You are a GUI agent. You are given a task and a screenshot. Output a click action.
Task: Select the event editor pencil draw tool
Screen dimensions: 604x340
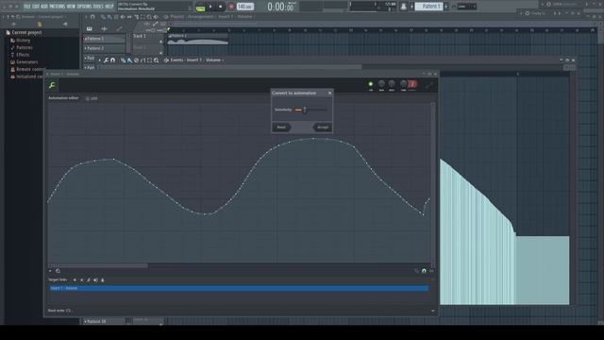(x=123, y=60)
